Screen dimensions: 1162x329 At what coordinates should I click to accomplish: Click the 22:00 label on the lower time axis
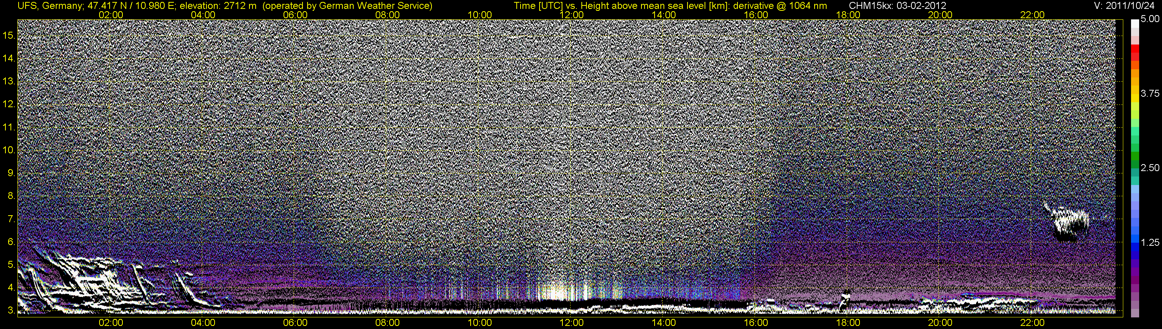pos(1033,323)
